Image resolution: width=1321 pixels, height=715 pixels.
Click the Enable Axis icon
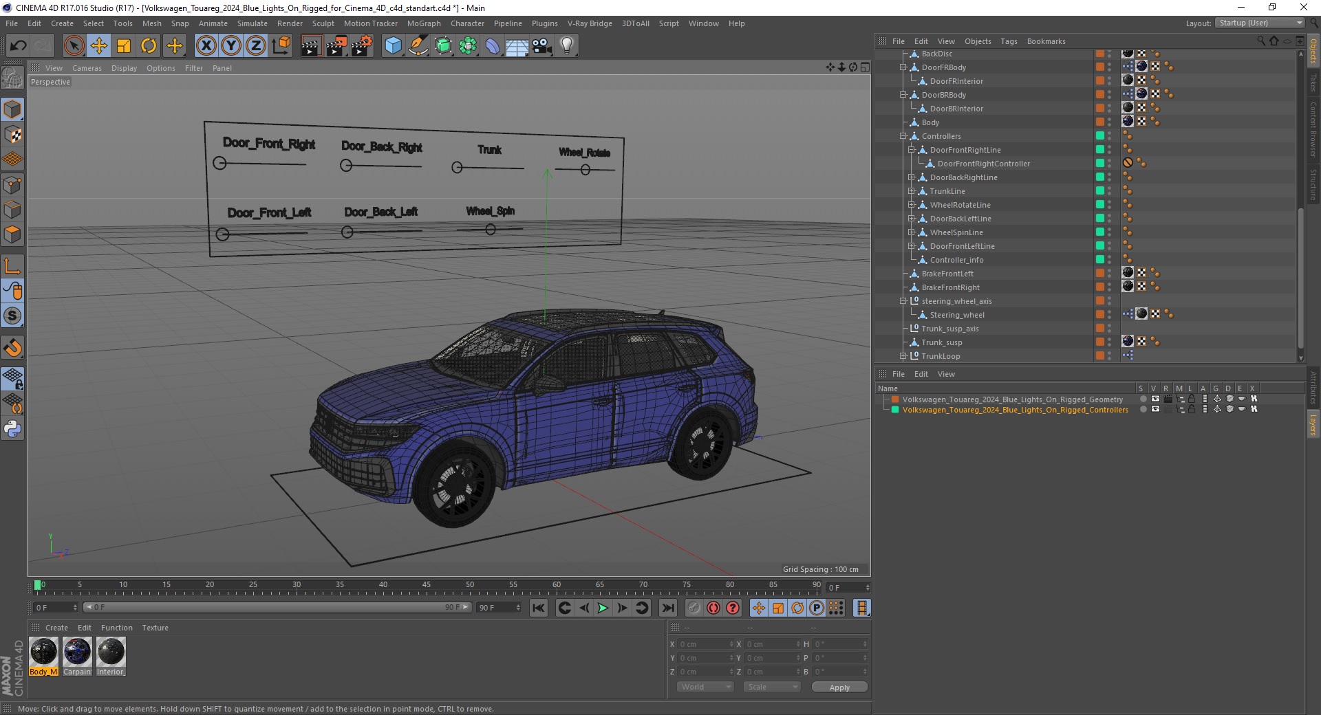pyautogui.click(x=12, y=266)
